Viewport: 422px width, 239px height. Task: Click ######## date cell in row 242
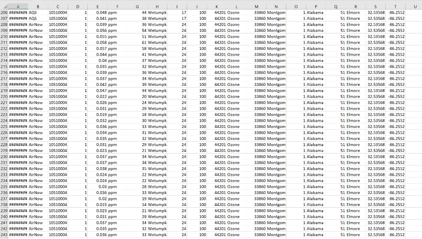(x=18, y=229)
